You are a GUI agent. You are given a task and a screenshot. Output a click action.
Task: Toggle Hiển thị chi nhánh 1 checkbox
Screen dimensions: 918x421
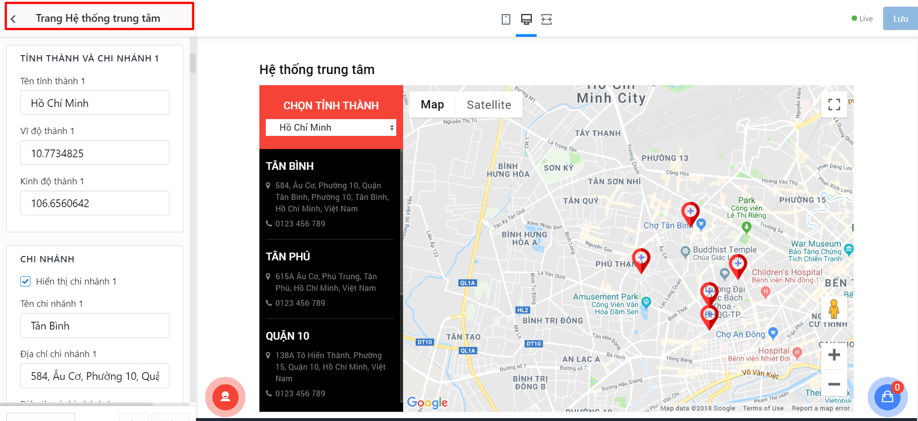(x=26, y=282)
